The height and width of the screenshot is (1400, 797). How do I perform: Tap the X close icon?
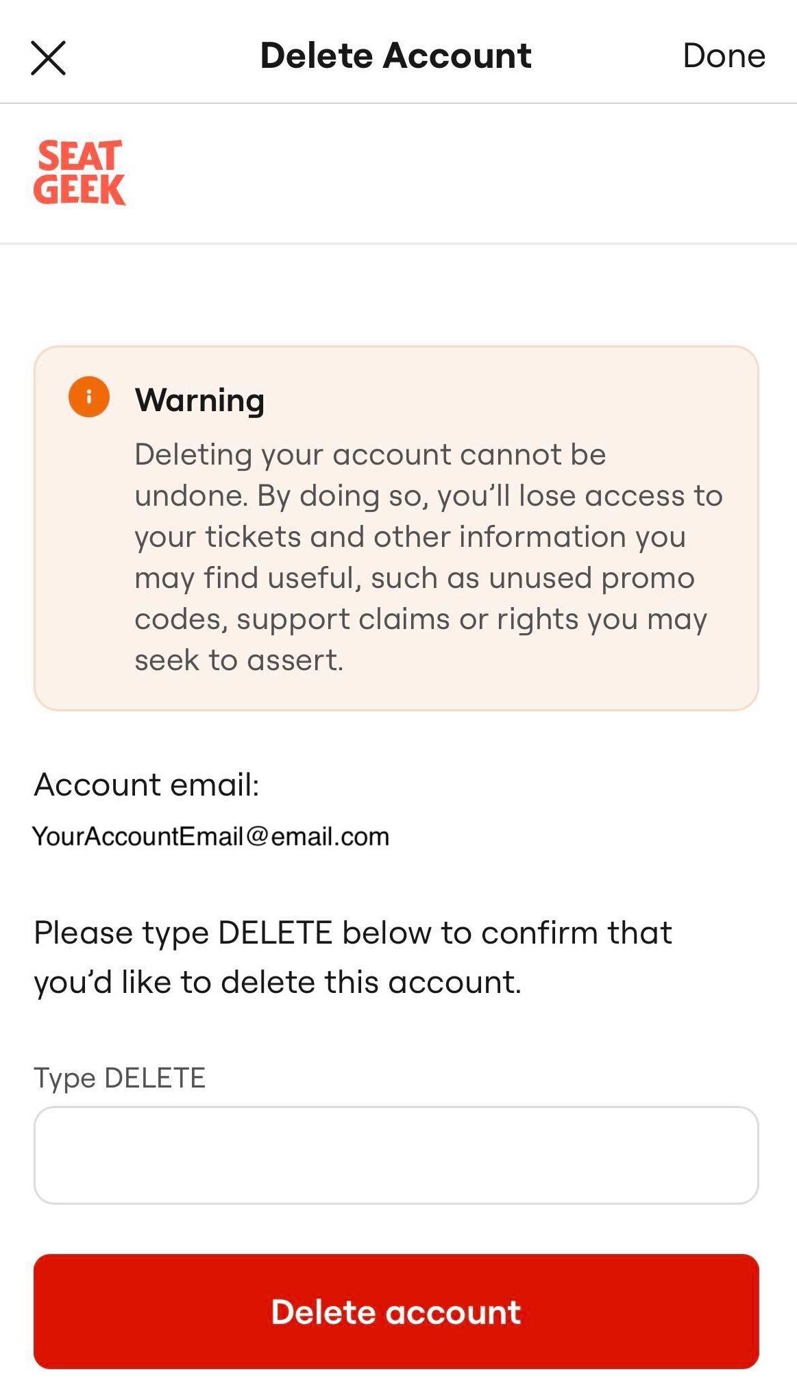coord(49,58)
